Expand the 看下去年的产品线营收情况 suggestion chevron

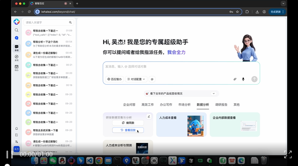tap(214, 94)
